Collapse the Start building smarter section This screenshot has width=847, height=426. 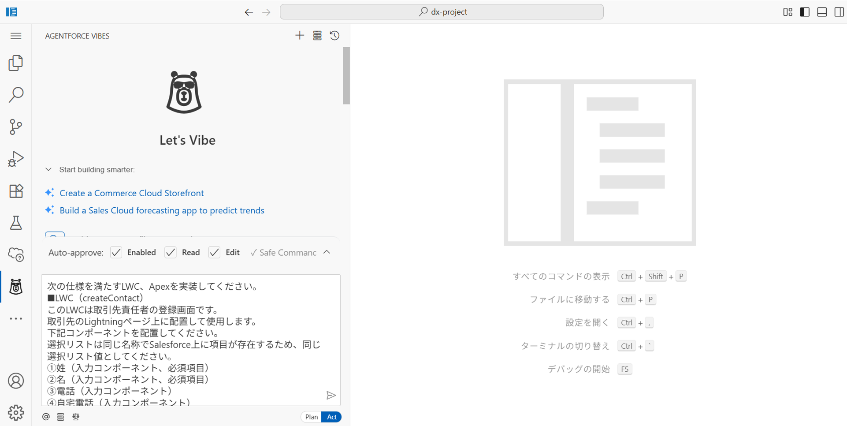coord(48,169)
